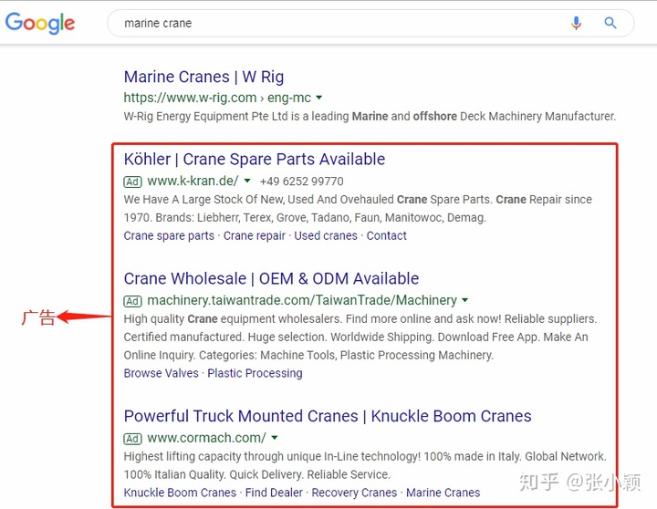This screenshot has width=657, height=509.
Task: Open the Contact sitelink
Action: [x=386, y=236]
